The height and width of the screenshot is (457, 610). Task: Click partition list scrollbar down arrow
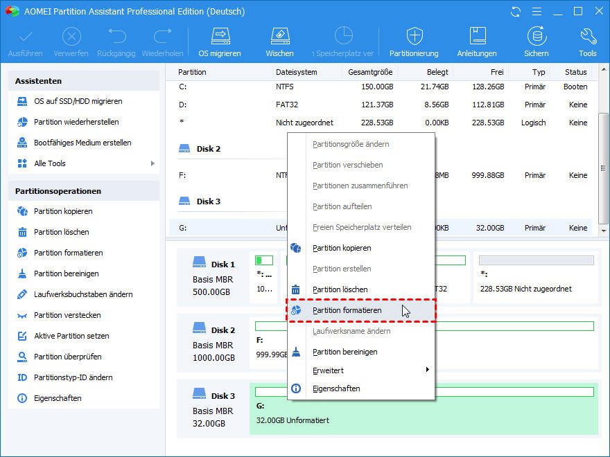tap(603, 231)
